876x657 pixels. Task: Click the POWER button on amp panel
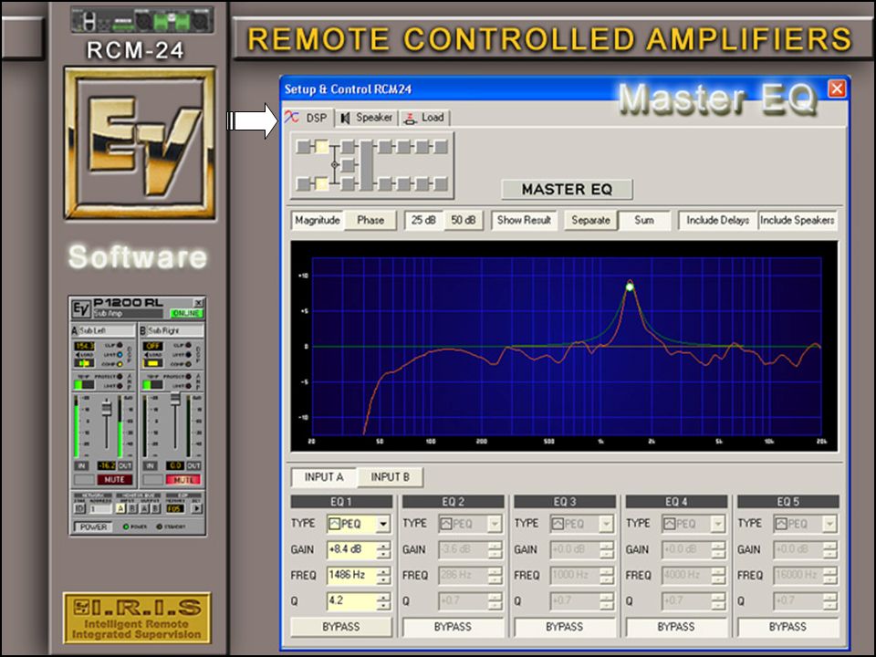pos(93,527)
